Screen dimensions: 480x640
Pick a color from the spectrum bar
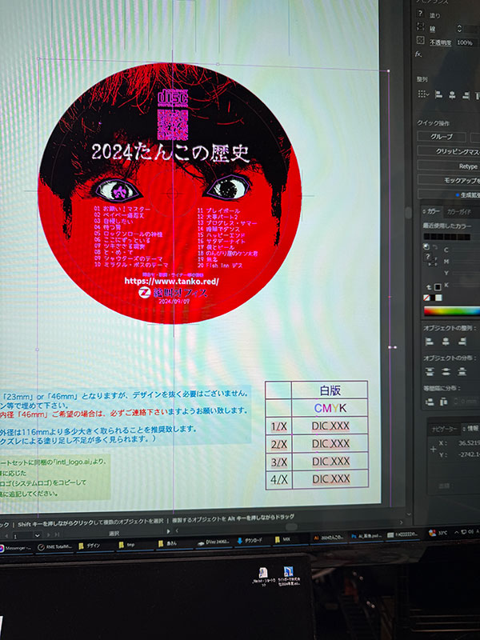452,311
